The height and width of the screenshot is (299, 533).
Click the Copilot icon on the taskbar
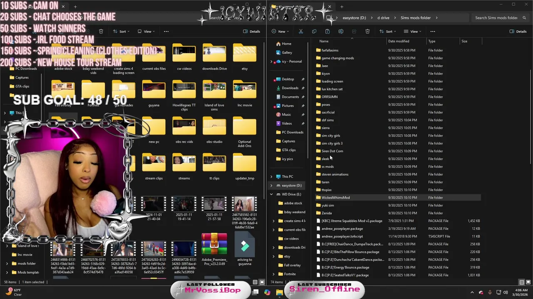pyautogui.click(x=267, y=292)
